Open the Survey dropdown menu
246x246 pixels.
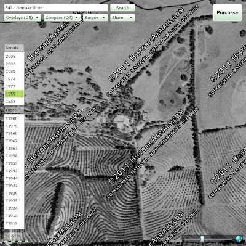pos(95,18)
